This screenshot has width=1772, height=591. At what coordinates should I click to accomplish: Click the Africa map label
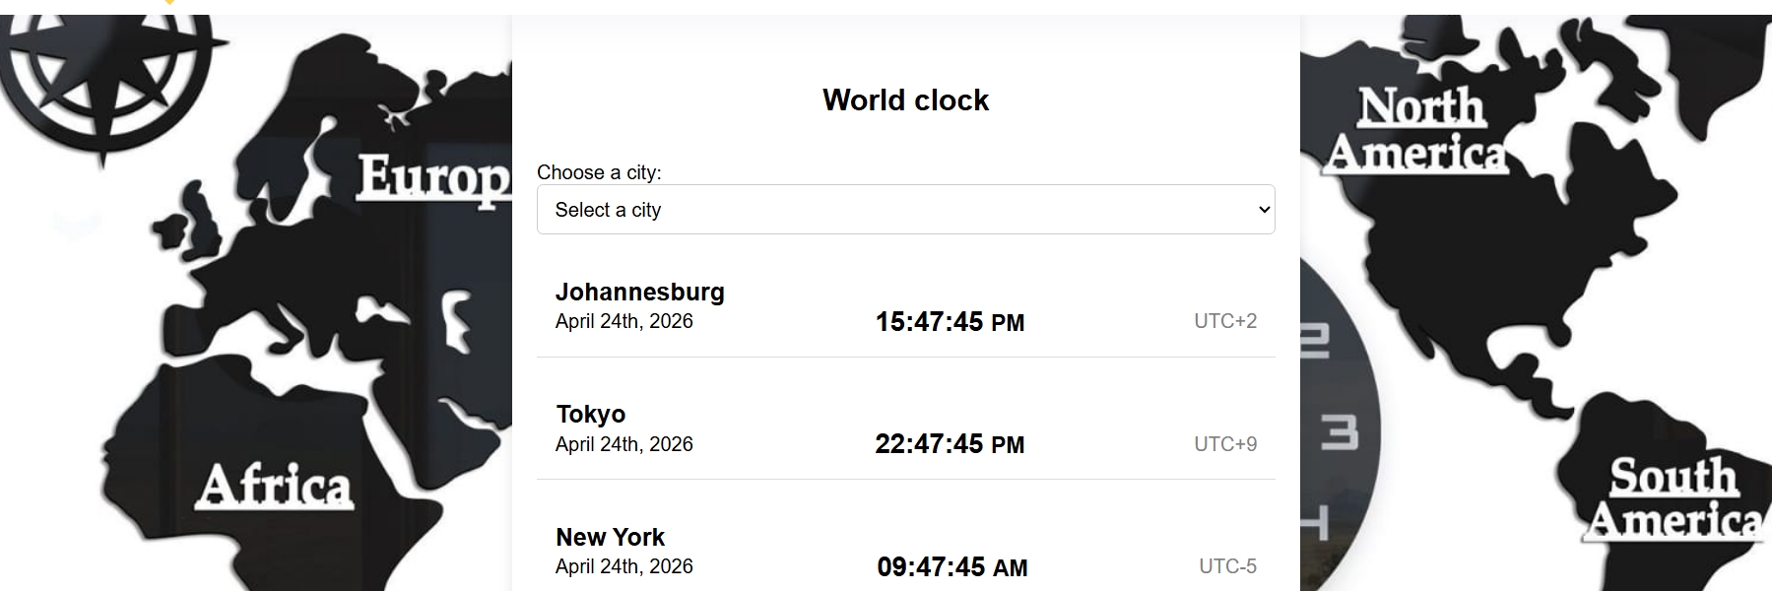275,486
